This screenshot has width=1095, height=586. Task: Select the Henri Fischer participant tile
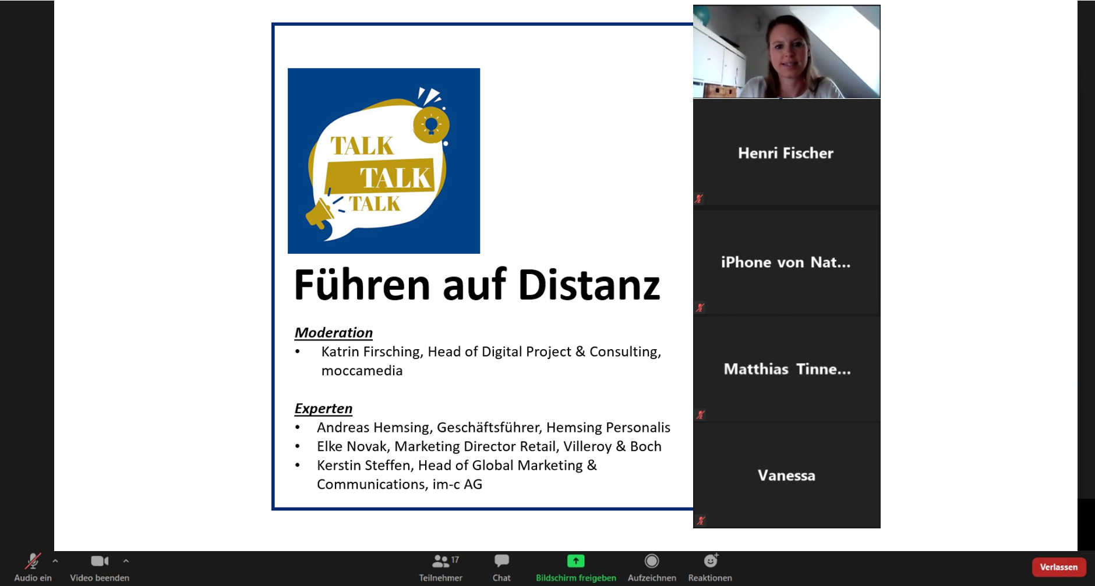[x=786, y=152]
